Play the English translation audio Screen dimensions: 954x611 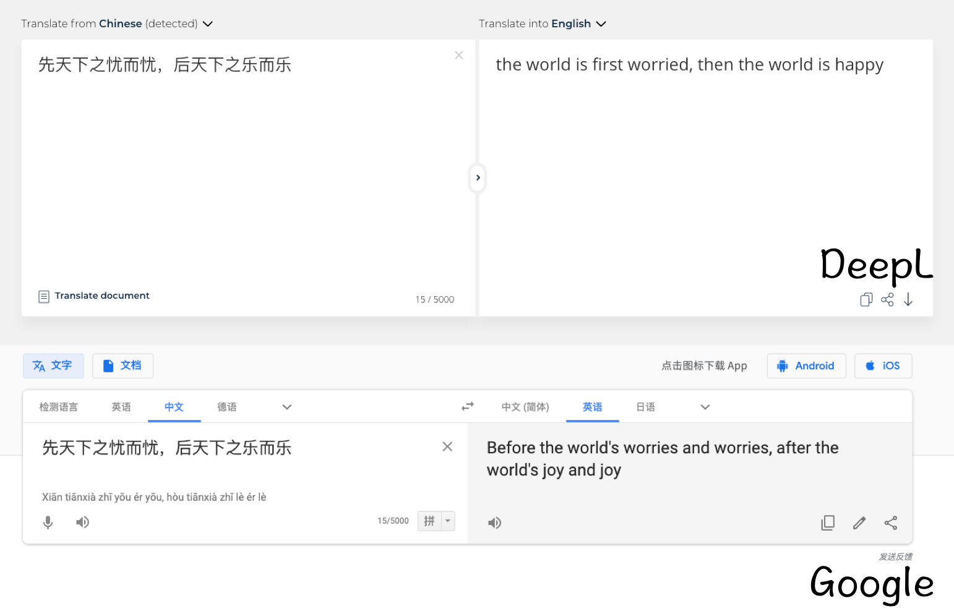click(494, 523)
